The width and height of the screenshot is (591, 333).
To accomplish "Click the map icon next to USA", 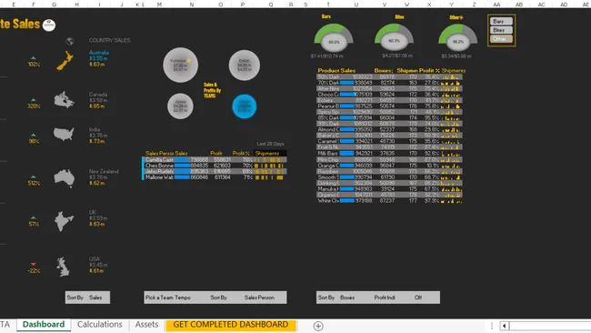I will [63, 267].
